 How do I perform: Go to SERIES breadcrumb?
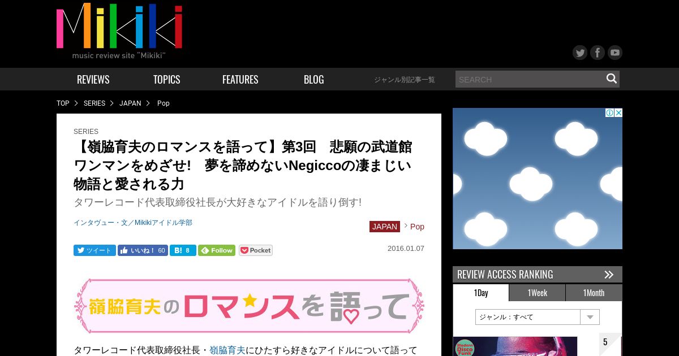(x=94, y=103)
